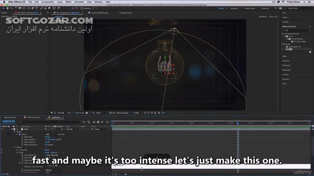Click the pick whip icon in expression row
This screenshot has height=176, width=314.
(53, 165)
